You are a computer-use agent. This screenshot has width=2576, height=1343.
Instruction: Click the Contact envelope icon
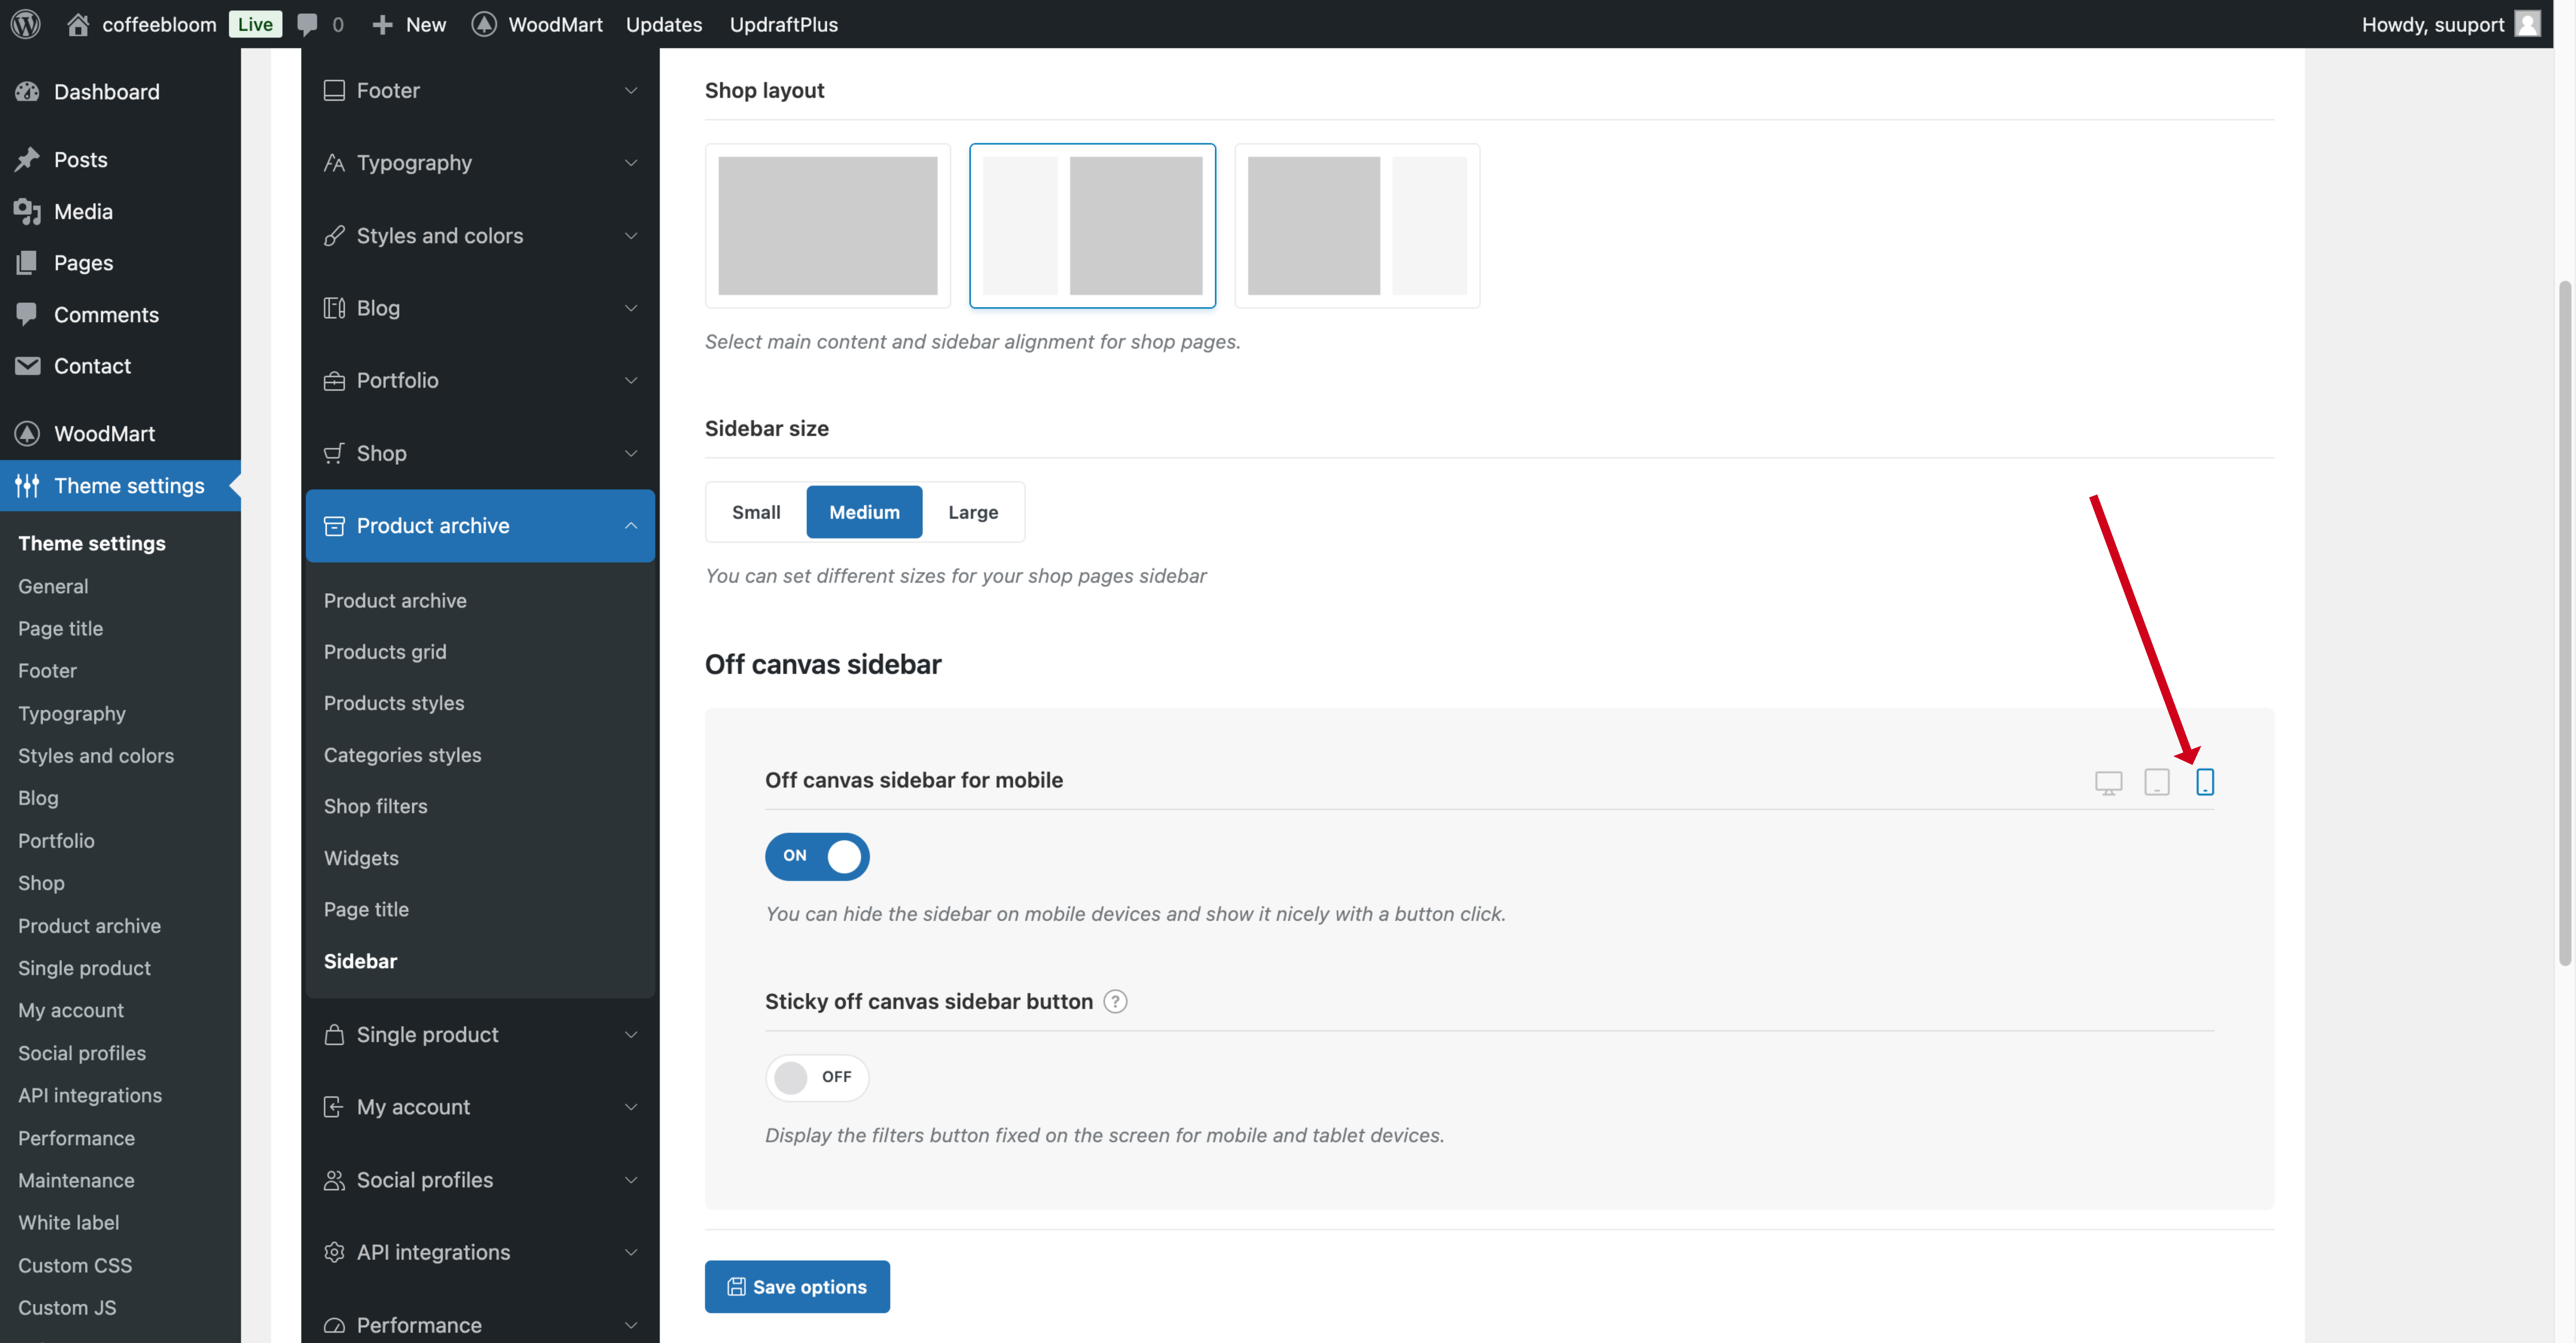point(28,366)
